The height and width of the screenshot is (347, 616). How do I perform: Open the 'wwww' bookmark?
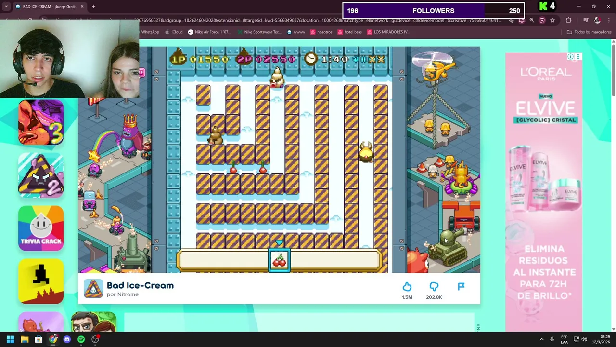point(296,32)
